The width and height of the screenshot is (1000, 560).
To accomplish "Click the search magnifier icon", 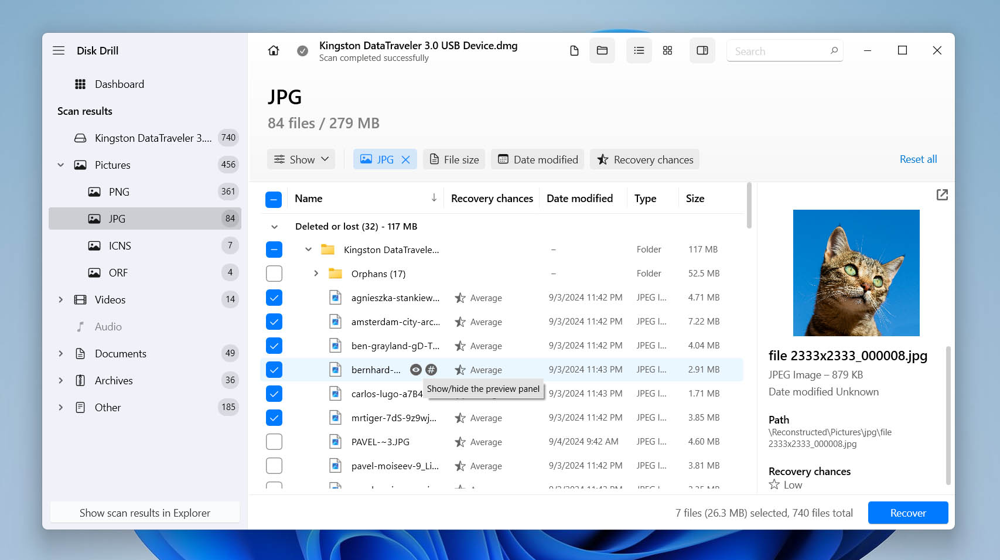I will pyautogui.click(x=834, y=51).
